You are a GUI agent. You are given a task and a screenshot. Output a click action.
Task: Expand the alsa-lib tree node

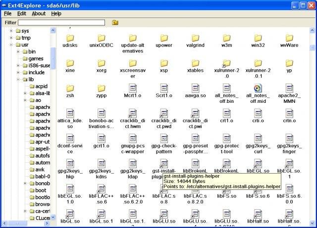point(25,93)
